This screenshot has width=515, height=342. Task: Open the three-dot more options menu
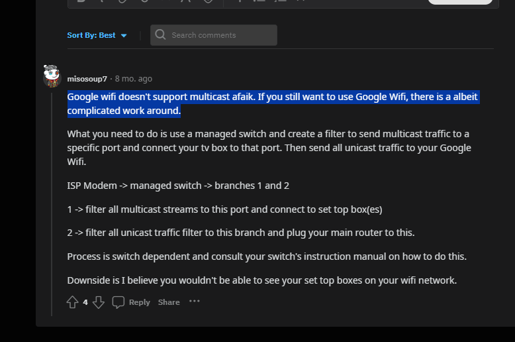(x=195, y=301)
